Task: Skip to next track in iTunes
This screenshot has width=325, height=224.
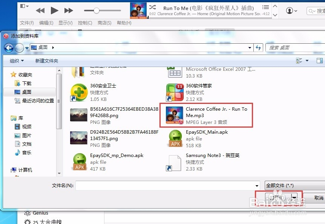Action: [69, 11]
